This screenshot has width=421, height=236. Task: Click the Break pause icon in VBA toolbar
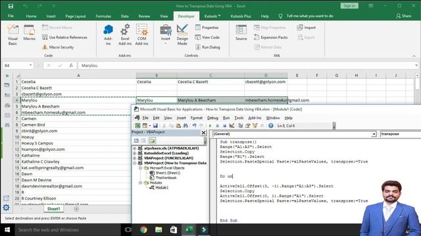click(x=218, y=125)
